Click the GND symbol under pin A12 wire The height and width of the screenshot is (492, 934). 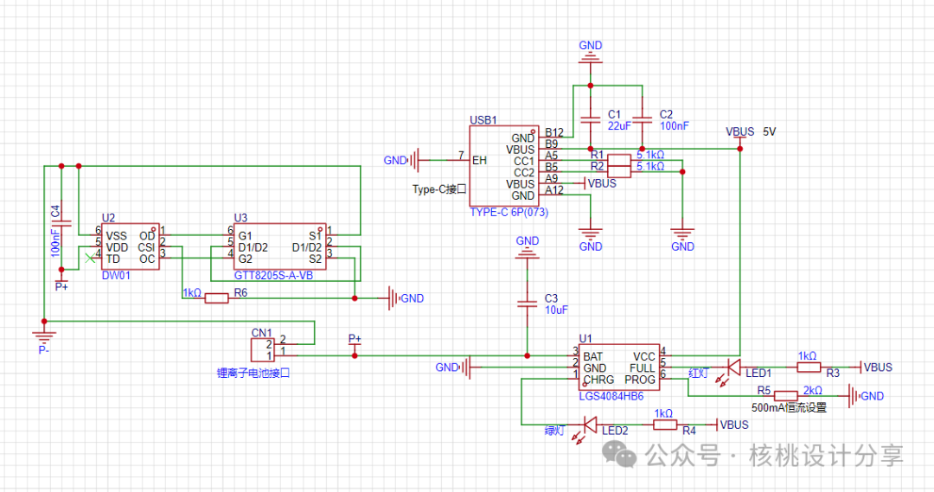click(591, 233)
